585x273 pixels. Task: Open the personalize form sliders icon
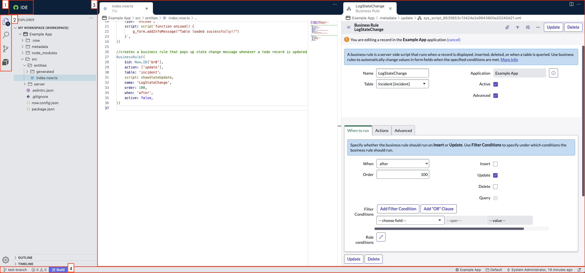click(x=528, y=27)
